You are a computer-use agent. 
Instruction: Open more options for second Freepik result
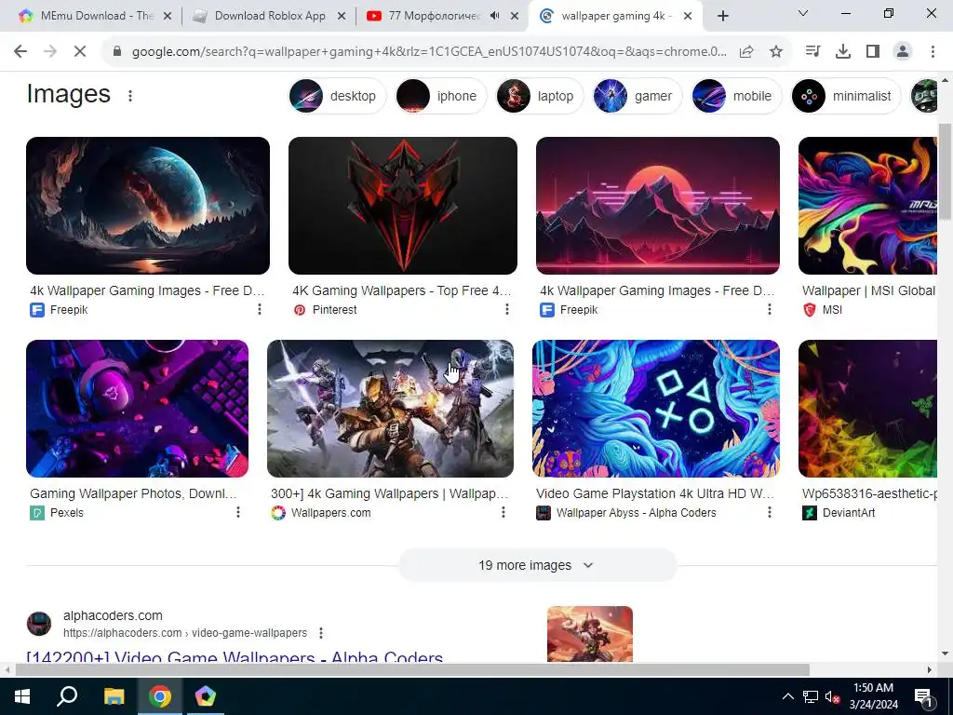pos(770,309)
